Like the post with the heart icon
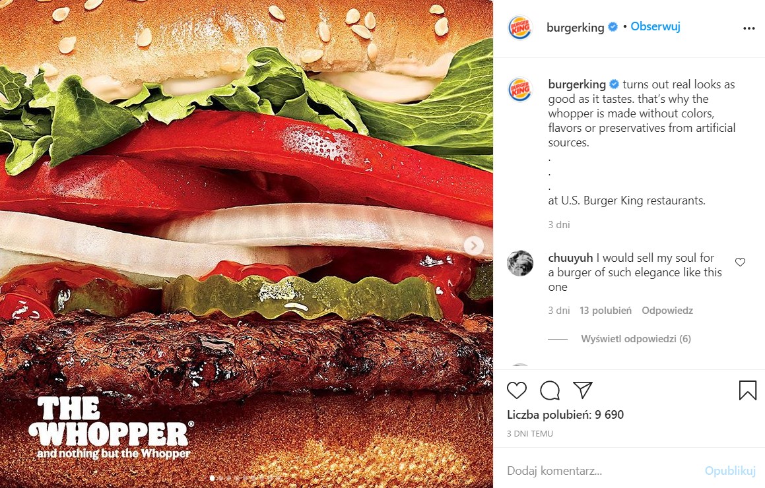This screenshot has width=765, height=488. [517, 390]
